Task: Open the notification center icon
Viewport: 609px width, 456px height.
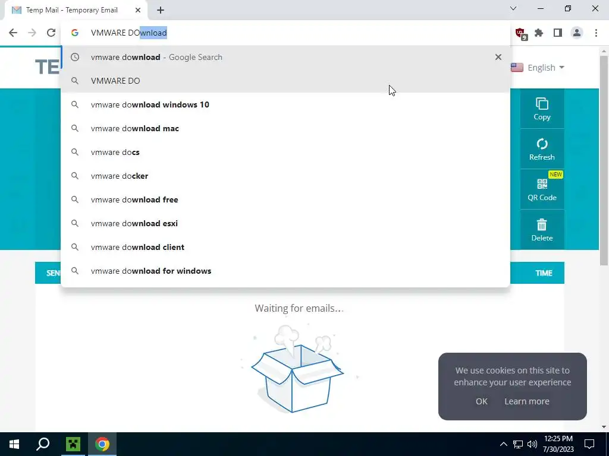Action: click(x=589, y=444)
